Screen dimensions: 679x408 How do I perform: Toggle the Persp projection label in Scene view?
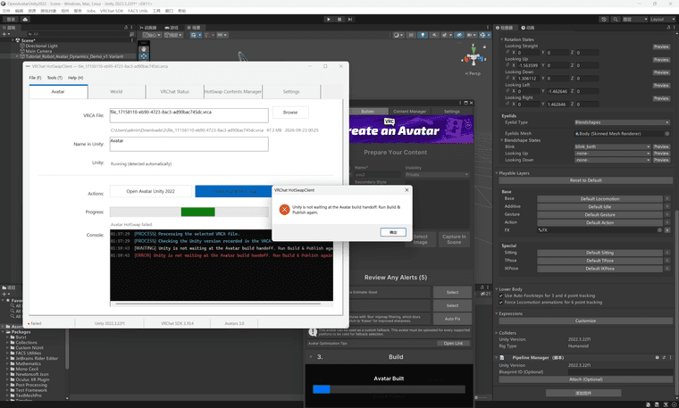point(473,73)
